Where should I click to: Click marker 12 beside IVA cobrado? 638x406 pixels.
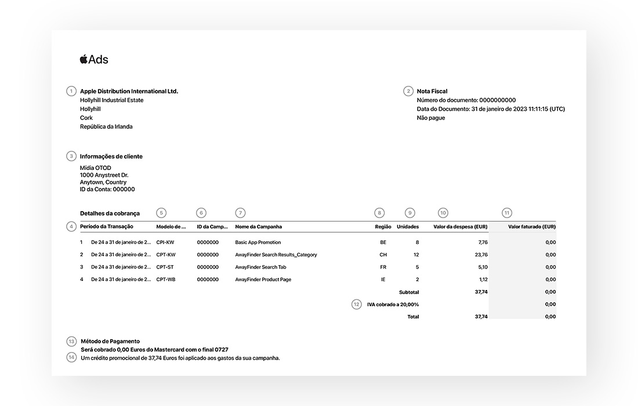(x=357, y=304)
